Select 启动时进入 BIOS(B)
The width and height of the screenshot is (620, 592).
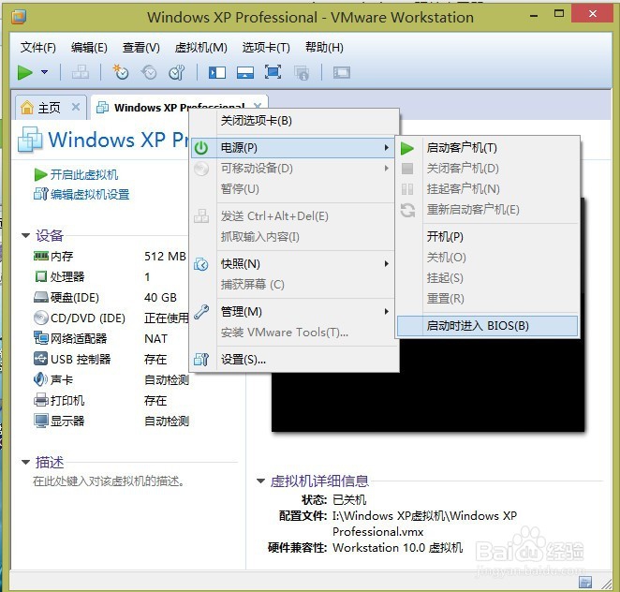pyautogui.click(x=488, y=326)
